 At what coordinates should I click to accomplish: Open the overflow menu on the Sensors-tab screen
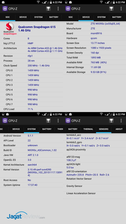(x=121, y=121)
